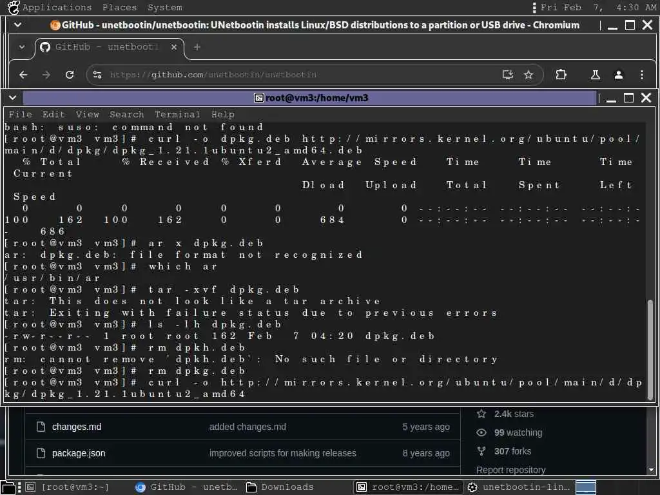The height and width of the screenshot is (495, 660).
Task: Click the show desktop icon in taskbar
Action: tap(9, 487)
